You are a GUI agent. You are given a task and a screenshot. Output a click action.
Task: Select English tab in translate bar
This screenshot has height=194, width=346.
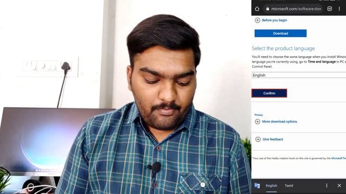(x=271, y=185)
